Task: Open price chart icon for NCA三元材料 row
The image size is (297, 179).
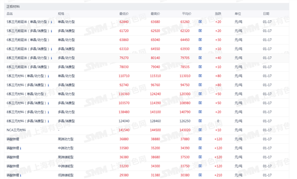Action: click(x=200, y=130)
